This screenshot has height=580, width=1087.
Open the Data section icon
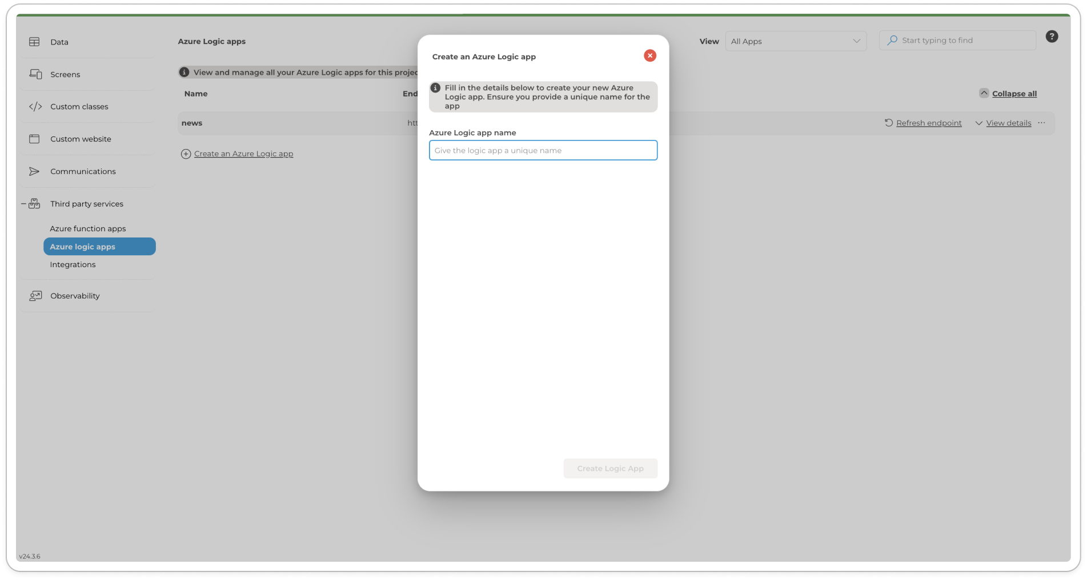pyautogui.click(x=34, y=42)
